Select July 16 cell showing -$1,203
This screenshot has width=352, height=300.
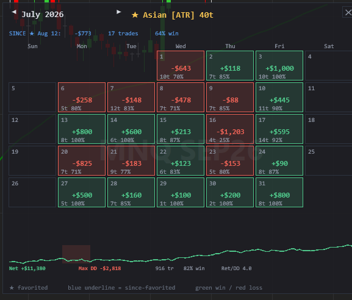point(230,129)
